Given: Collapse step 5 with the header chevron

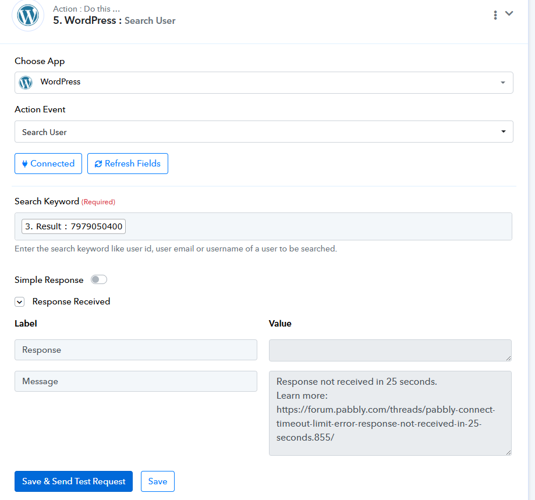Looking at the screenshot, I should pyautogui.click(x=509, y=13).
